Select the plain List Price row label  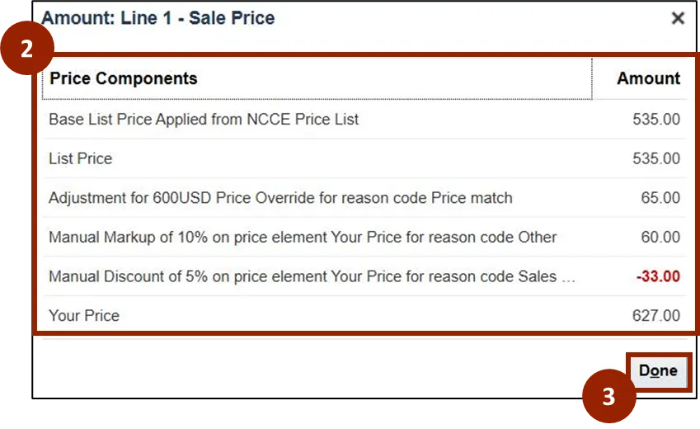[x=80, y=158]
